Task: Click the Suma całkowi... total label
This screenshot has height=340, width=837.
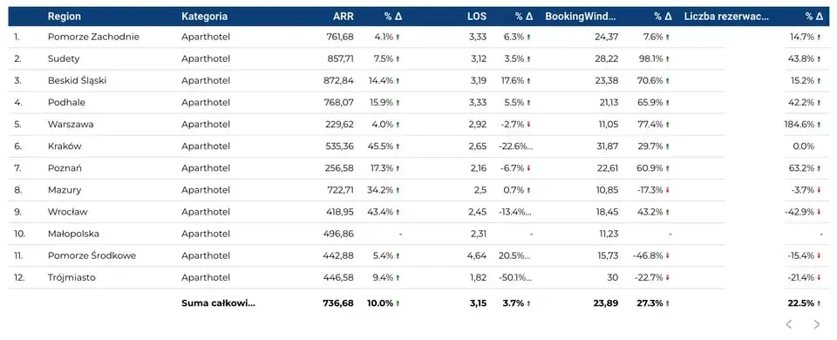Action: pos(218,303)
